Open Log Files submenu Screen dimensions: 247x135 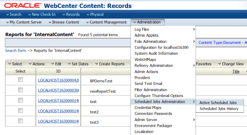(163, 29)
